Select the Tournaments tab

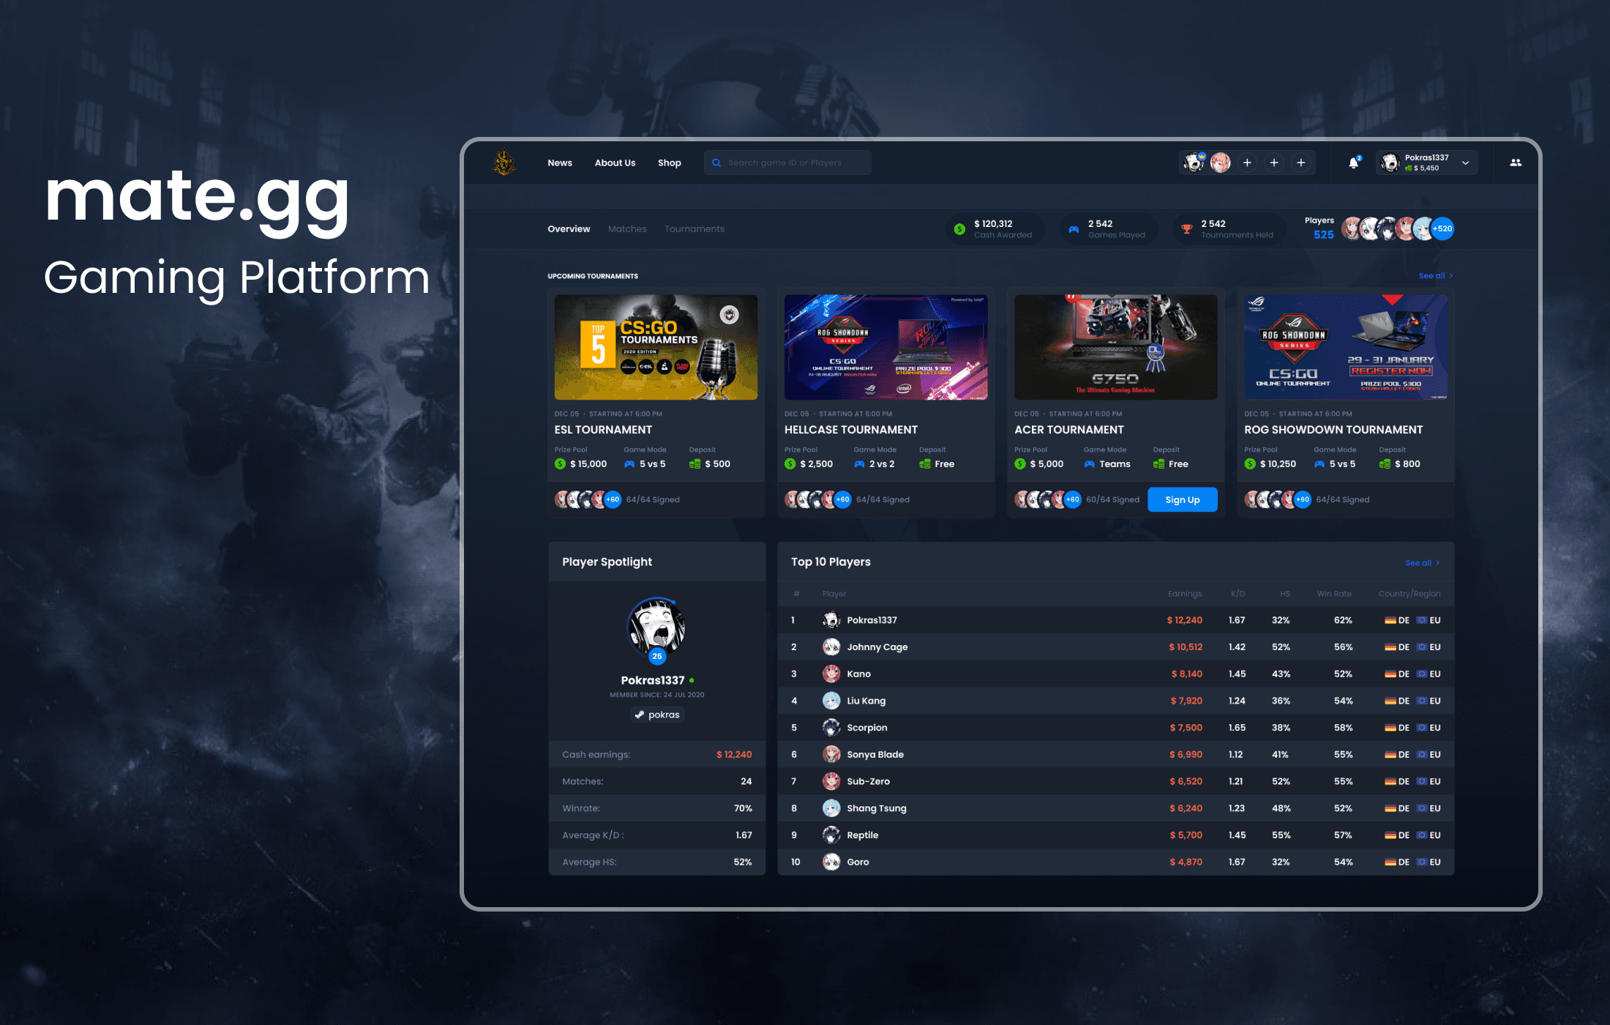point(692,229)
